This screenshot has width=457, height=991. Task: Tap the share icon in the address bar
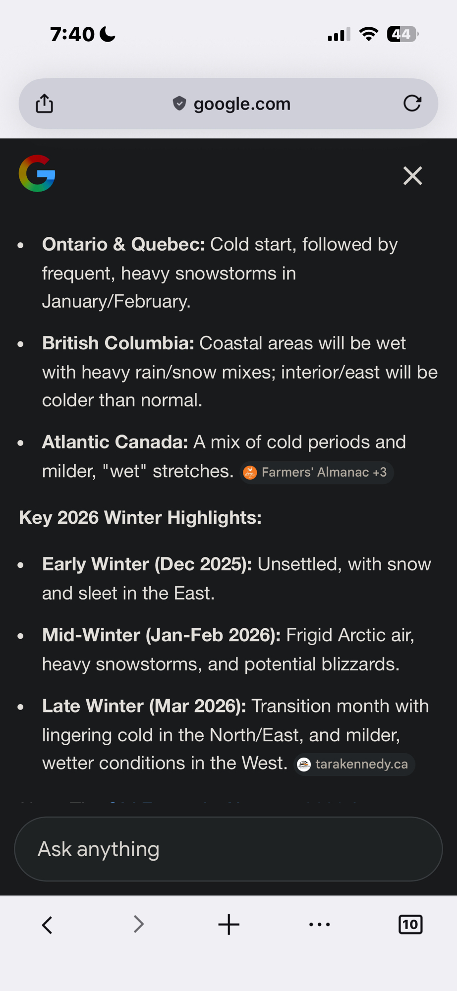pyautogui.click(x=45, y=104)
